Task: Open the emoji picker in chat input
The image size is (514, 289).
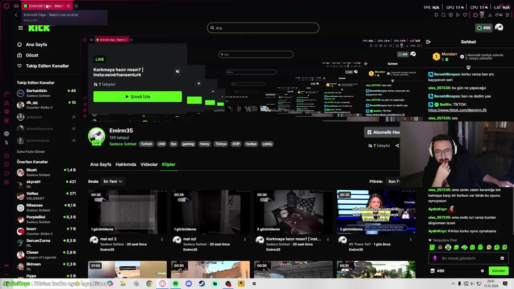Action: [x=502, y=258]
